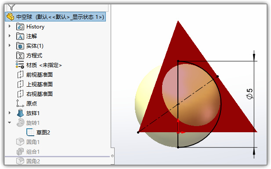Click the 中空球 part name text

[x=24, y=17]
